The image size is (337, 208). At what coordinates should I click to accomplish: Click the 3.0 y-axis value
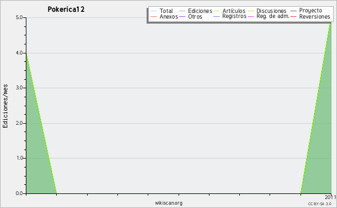pyautogui.click(x=19, y=88)
